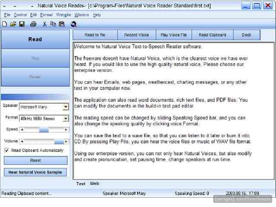
Task: Reset settings with the Reset button
Action: [36, 160]
